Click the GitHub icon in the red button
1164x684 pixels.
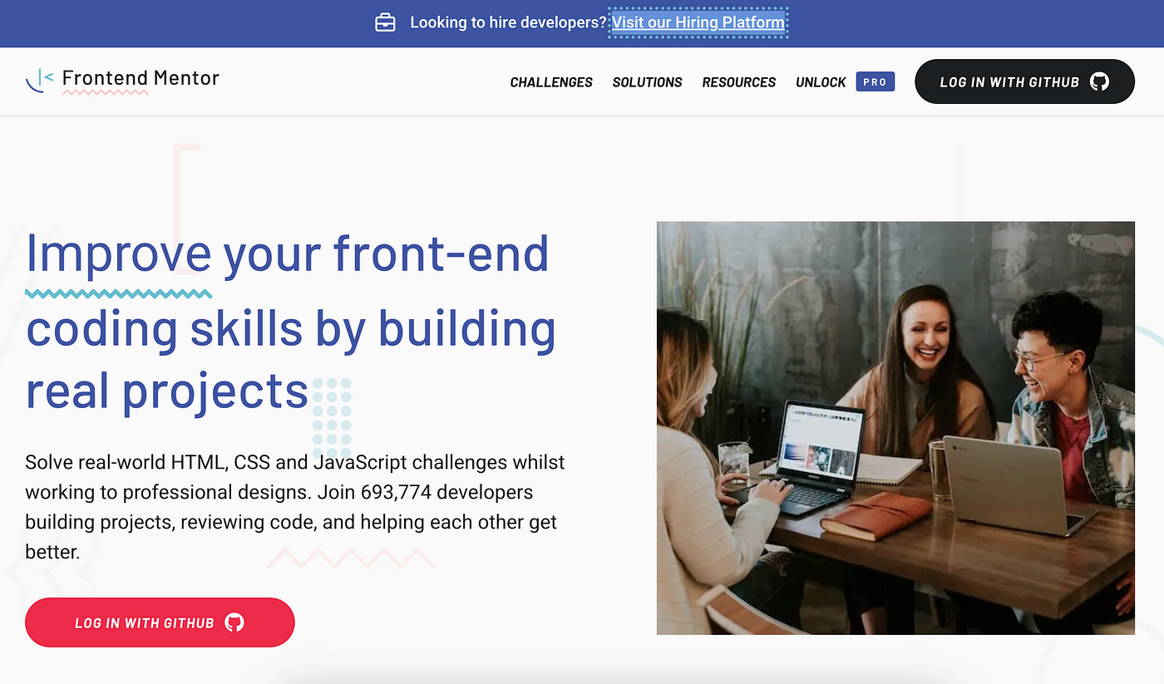[x=234, y=622]
